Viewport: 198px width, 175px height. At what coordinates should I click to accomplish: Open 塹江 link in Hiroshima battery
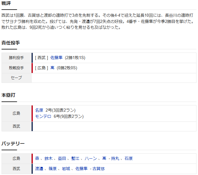point(75,158)
